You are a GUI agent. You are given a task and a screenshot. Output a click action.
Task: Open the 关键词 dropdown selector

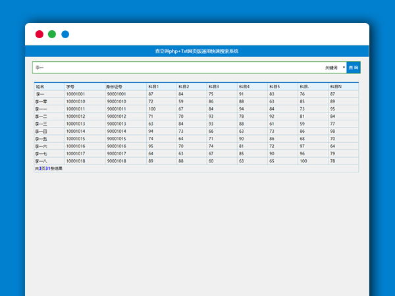(x=334, y=67)
